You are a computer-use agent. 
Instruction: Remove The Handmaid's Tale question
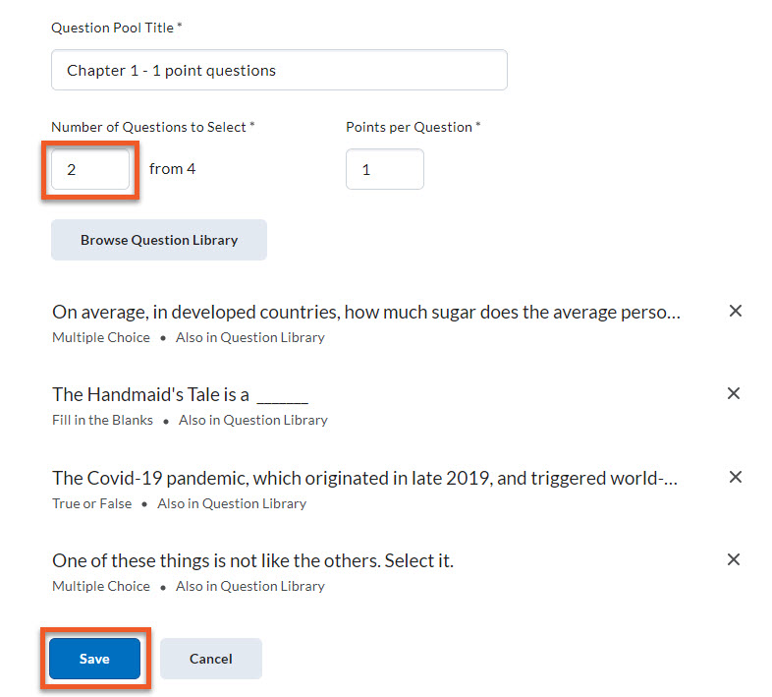pyautogui.click(x=734, y=393)
